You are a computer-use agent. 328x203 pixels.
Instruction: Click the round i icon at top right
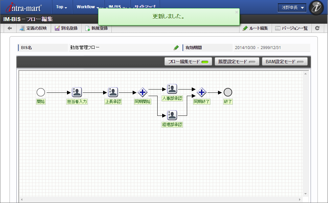point(316,8)
